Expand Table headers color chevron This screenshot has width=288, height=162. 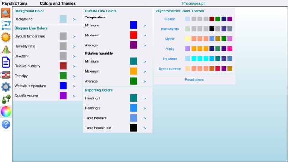144,119
